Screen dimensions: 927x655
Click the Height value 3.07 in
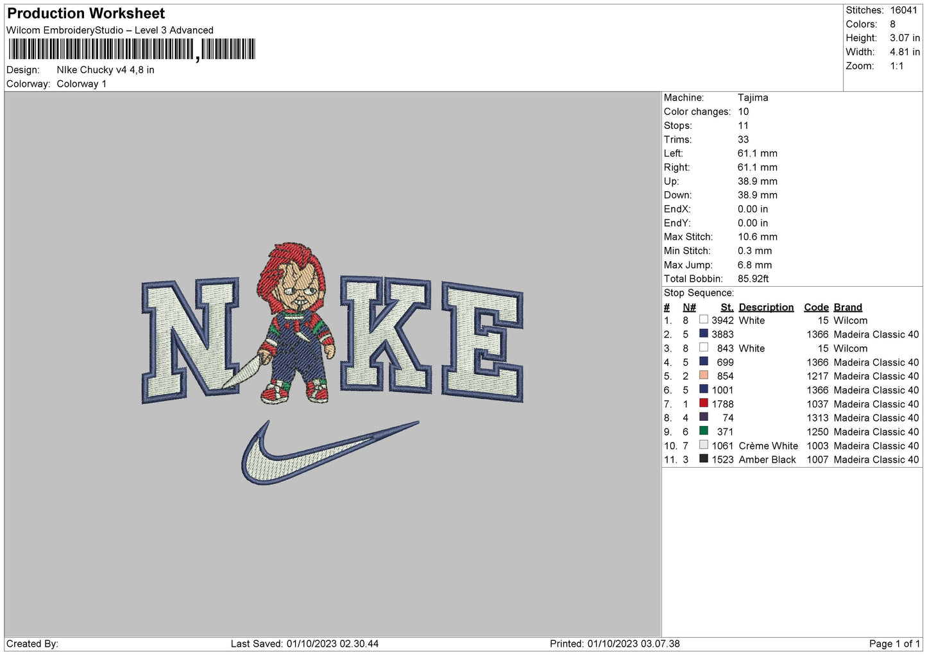coord(905,38)
